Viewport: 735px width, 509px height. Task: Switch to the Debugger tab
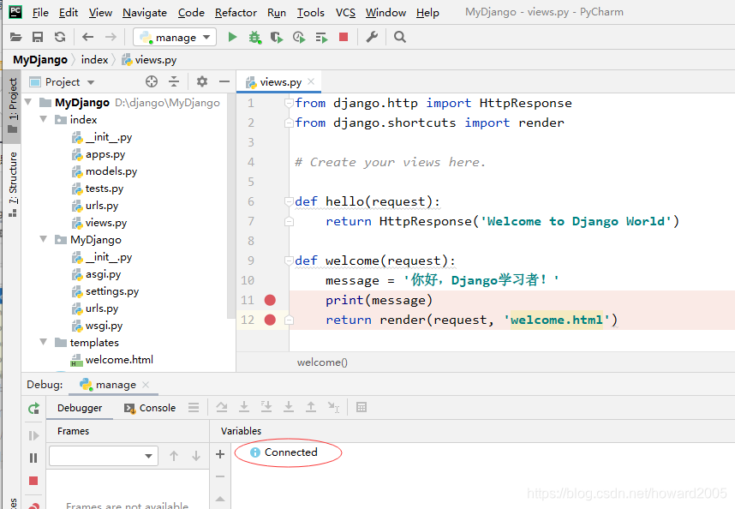[80, 408]
